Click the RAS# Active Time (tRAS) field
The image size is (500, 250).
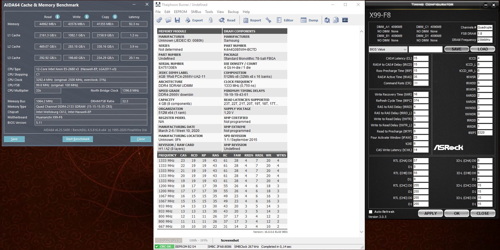[421, 77]
